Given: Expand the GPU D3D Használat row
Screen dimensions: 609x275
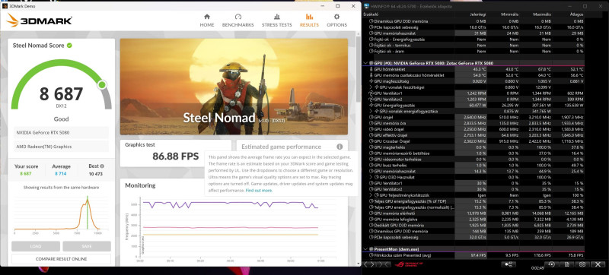Looking at the screenshot, I should tap(371, 177).
